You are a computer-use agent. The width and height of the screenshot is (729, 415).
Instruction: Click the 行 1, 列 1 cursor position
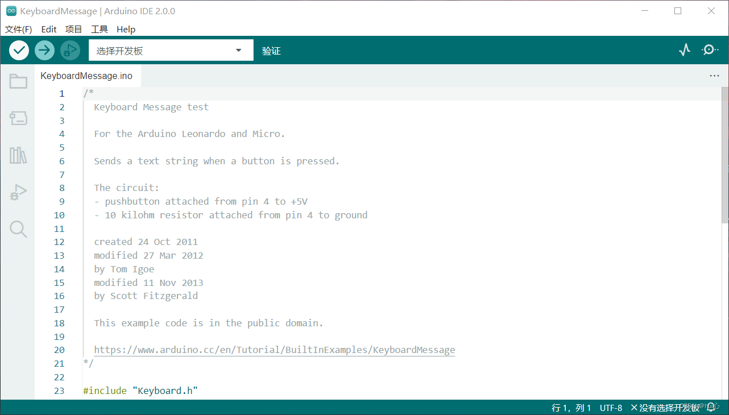tap(571, 408)
